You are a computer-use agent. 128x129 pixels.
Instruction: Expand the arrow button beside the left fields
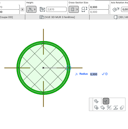[22, 9]
